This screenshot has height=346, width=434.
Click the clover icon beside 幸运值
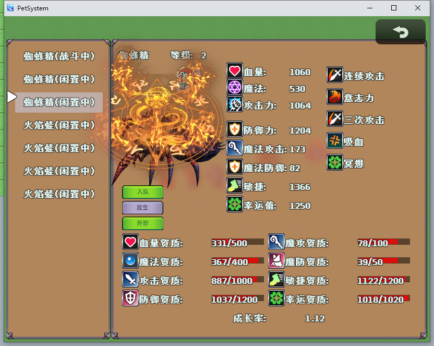[x=234, y=204]
